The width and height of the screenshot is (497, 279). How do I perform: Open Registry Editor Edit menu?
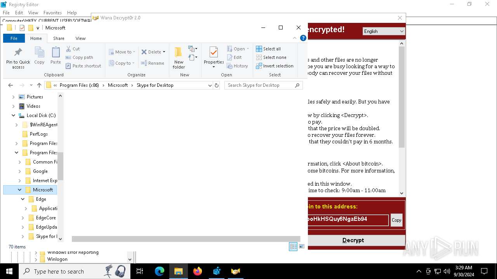pyautogui.click(x=19, y=13)
